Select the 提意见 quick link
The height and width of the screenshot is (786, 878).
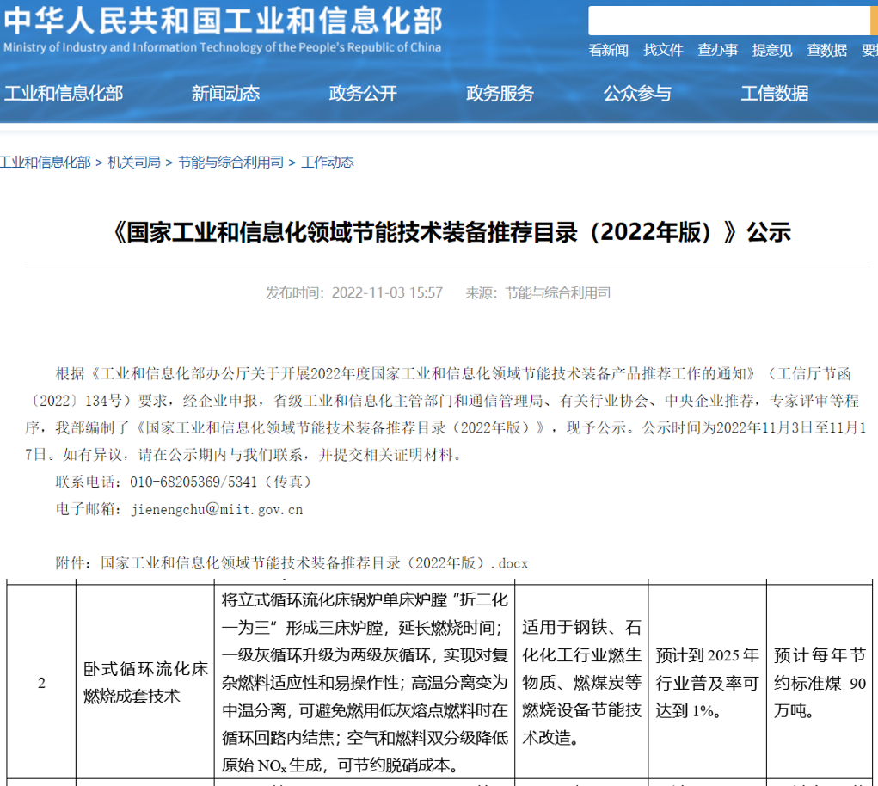771,50
